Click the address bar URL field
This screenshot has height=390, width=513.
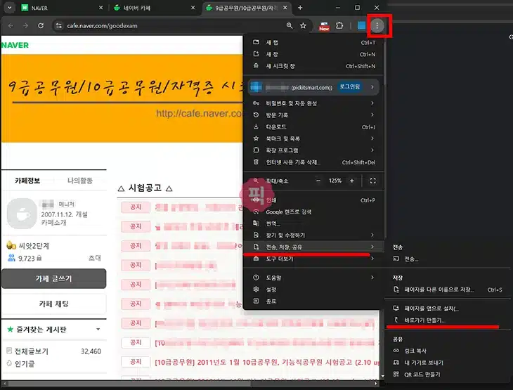click(x=169, y=26)
